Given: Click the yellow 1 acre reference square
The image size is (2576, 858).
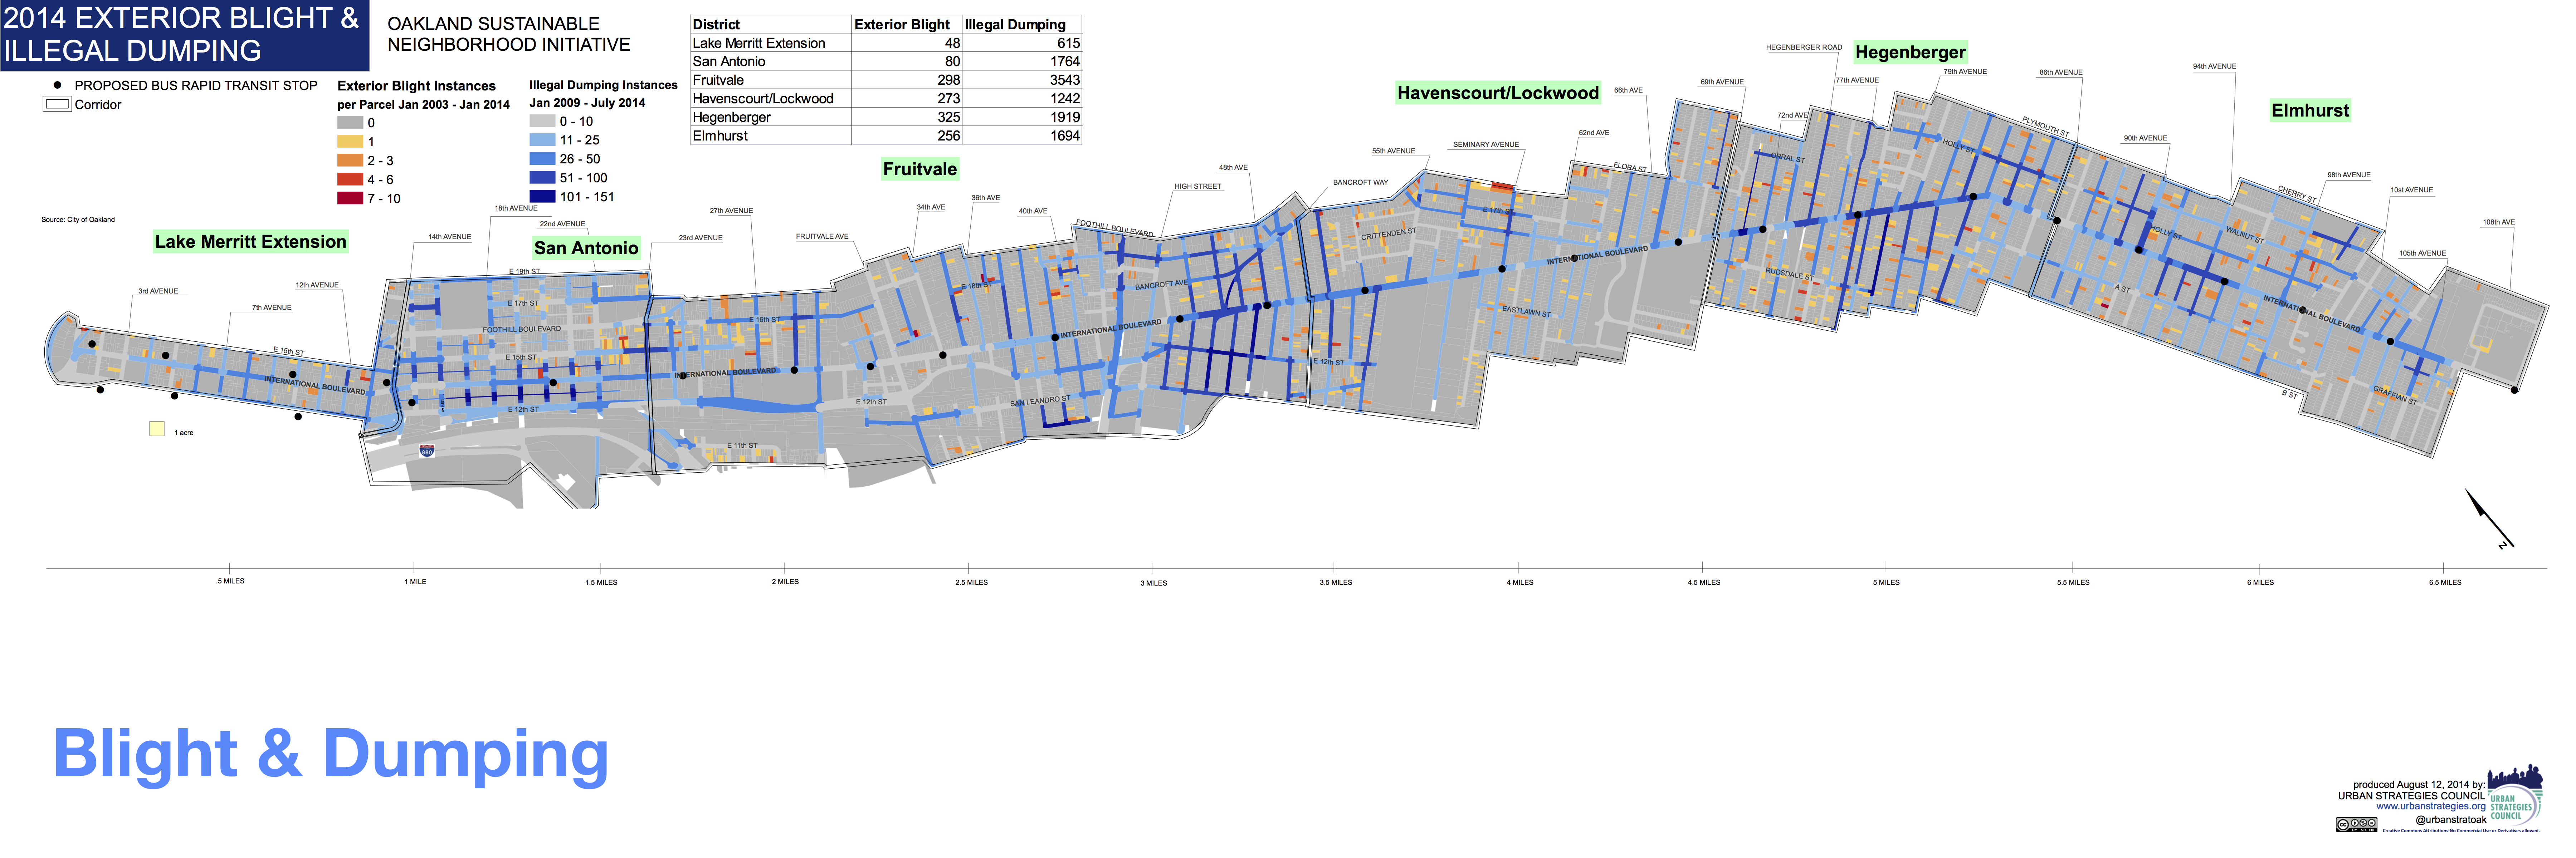Looking at the screenshot, I should (x=157, y=429).
